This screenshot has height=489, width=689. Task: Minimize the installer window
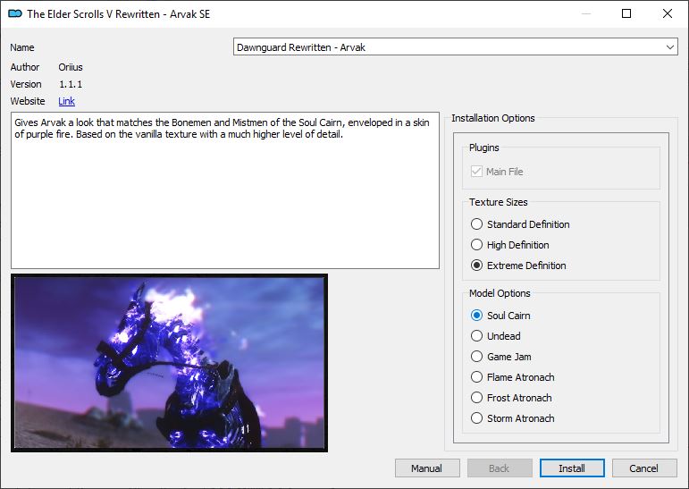pos(585,13)
